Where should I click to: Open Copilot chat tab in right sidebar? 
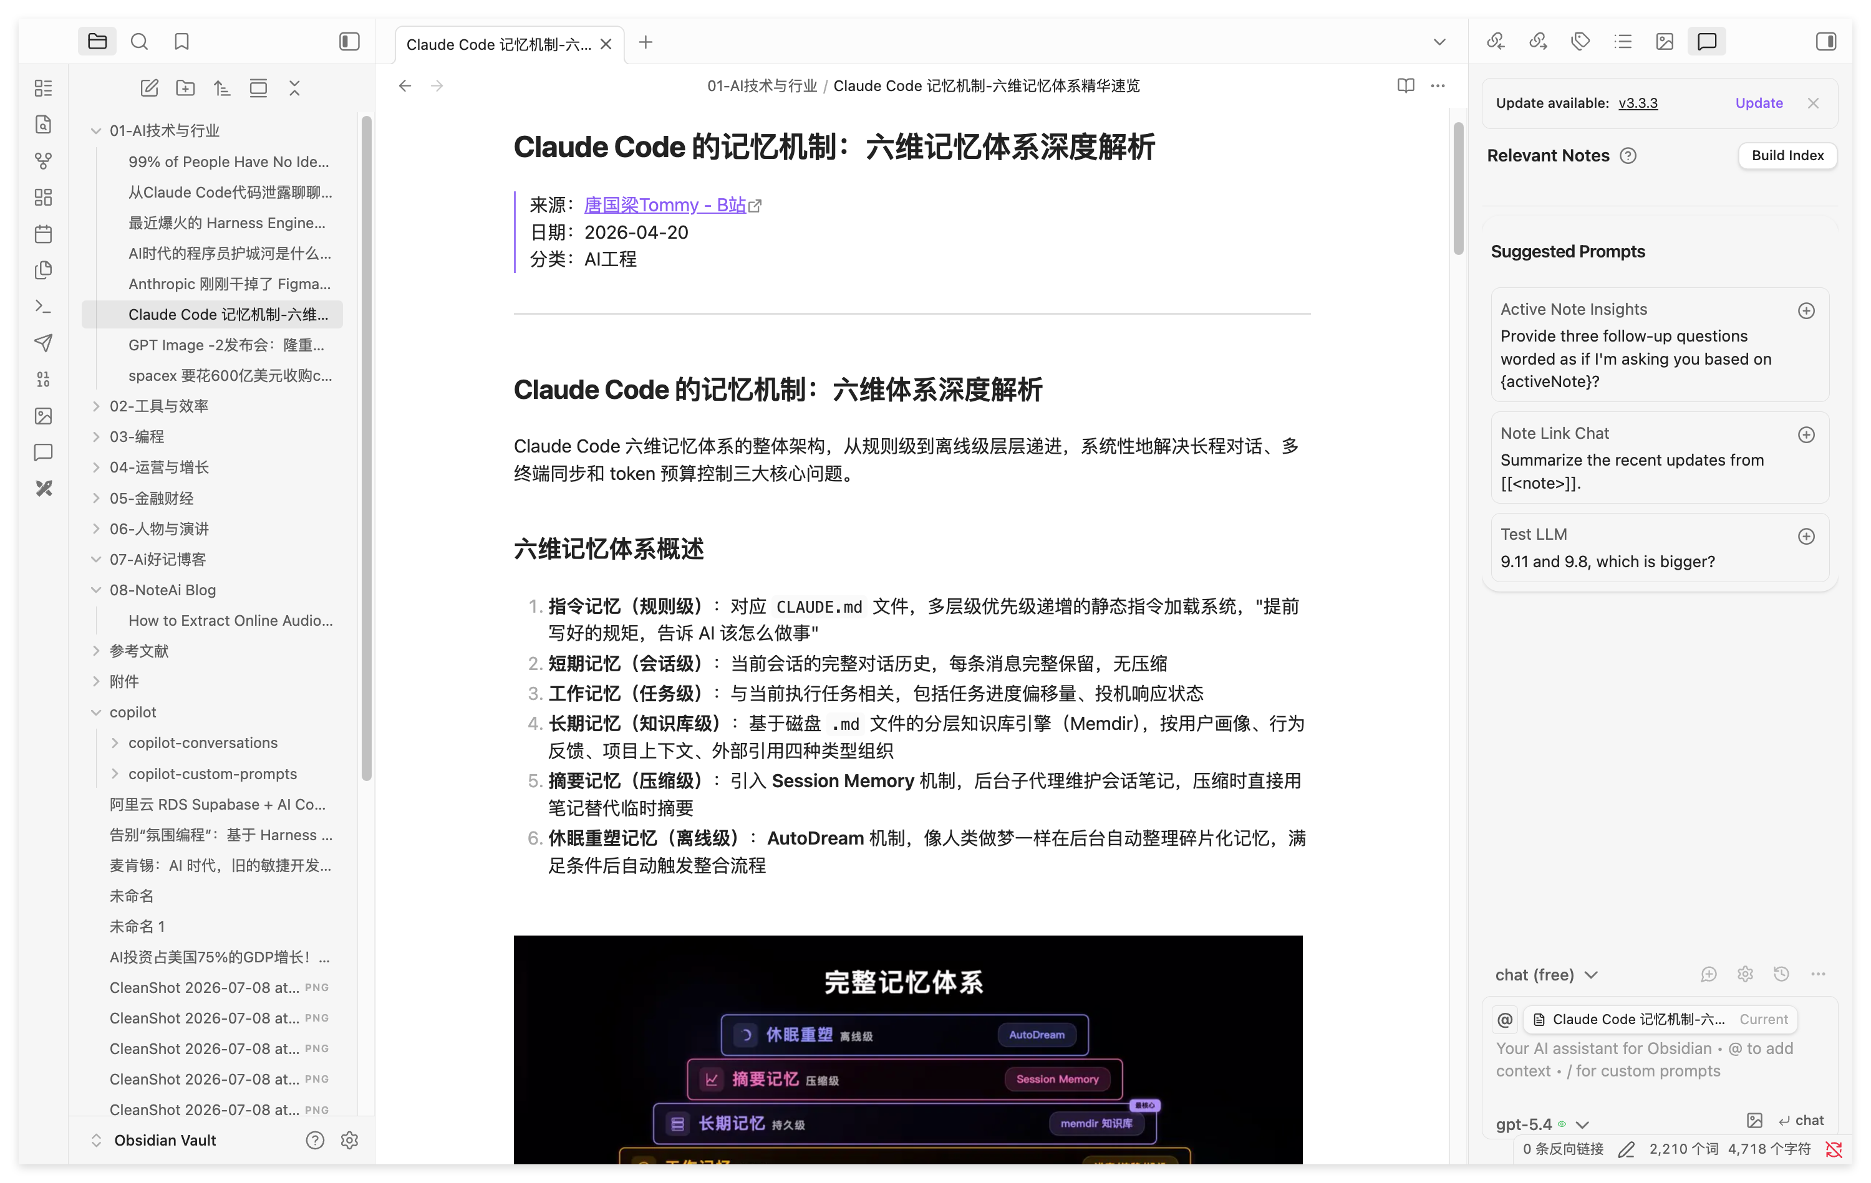pyautogui.click(x=1707, y=41)
